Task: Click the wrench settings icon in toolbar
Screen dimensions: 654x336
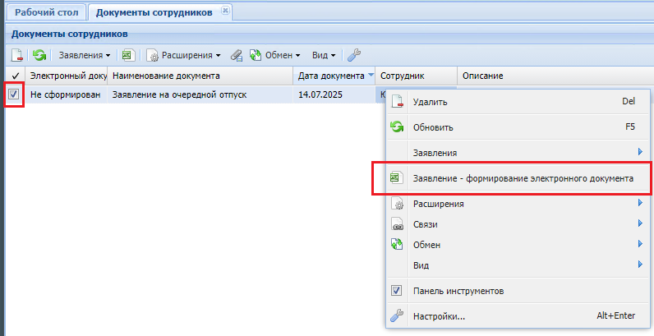Action: pyautogui.click(x=354, y=55)
